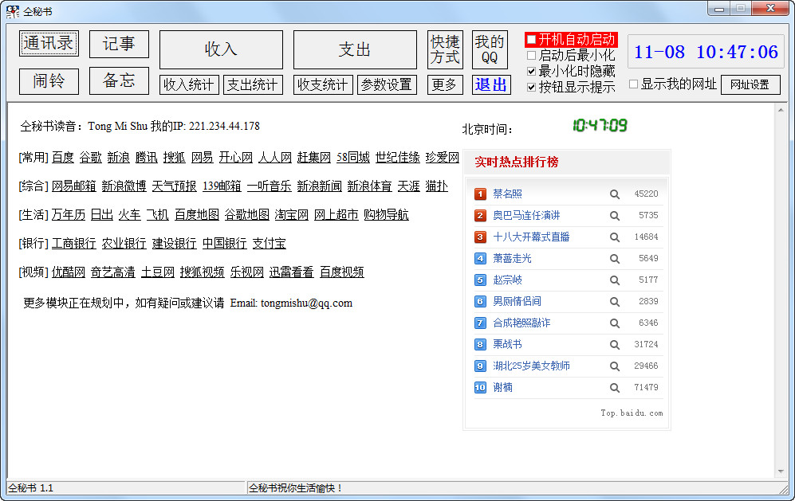Open 参数设置 settings
This screenshot has height=501, width=795.
coord(387,84)
